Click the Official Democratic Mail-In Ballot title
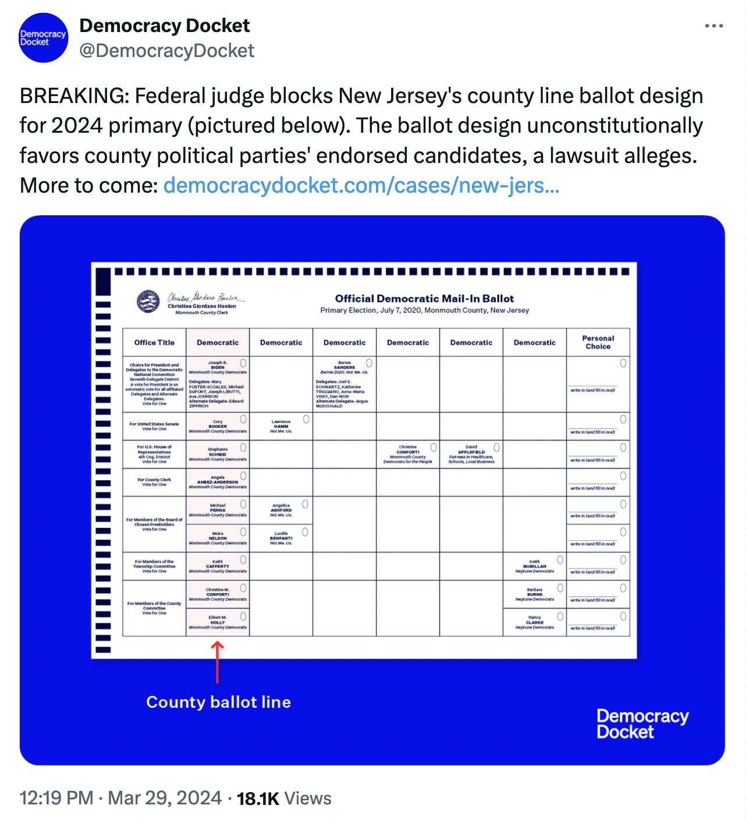This screenshot has width=746, height=823. coord(424,299)
